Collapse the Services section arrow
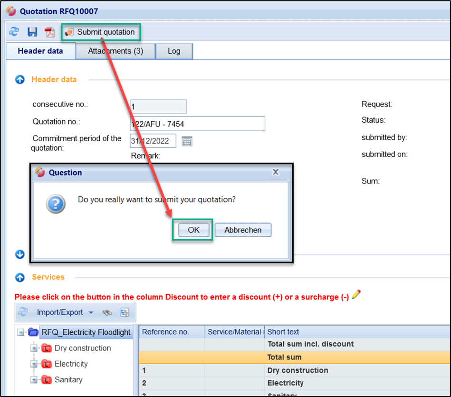 pyautogui.click(x=20, y=277)
